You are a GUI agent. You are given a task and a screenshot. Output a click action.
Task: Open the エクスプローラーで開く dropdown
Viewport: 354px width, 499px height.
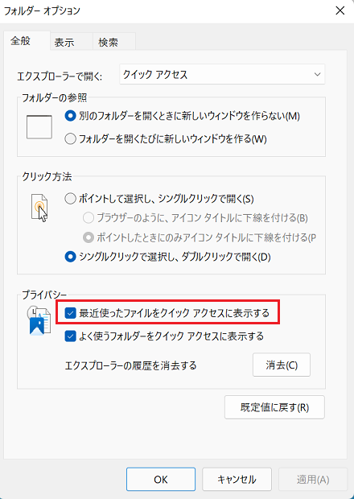point(222,75)
